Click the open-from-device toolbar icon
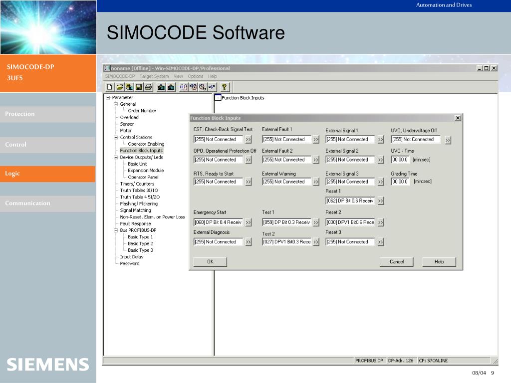The image size is (511, 383). 129,87
